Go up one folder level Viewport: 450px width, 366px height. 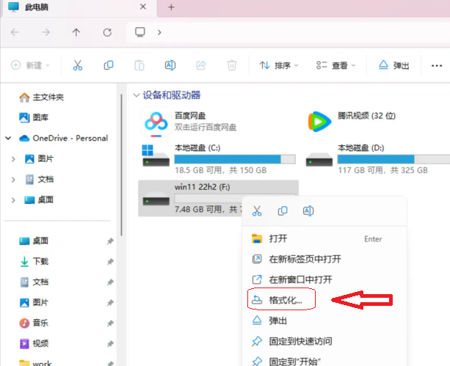tap(76, 32)
